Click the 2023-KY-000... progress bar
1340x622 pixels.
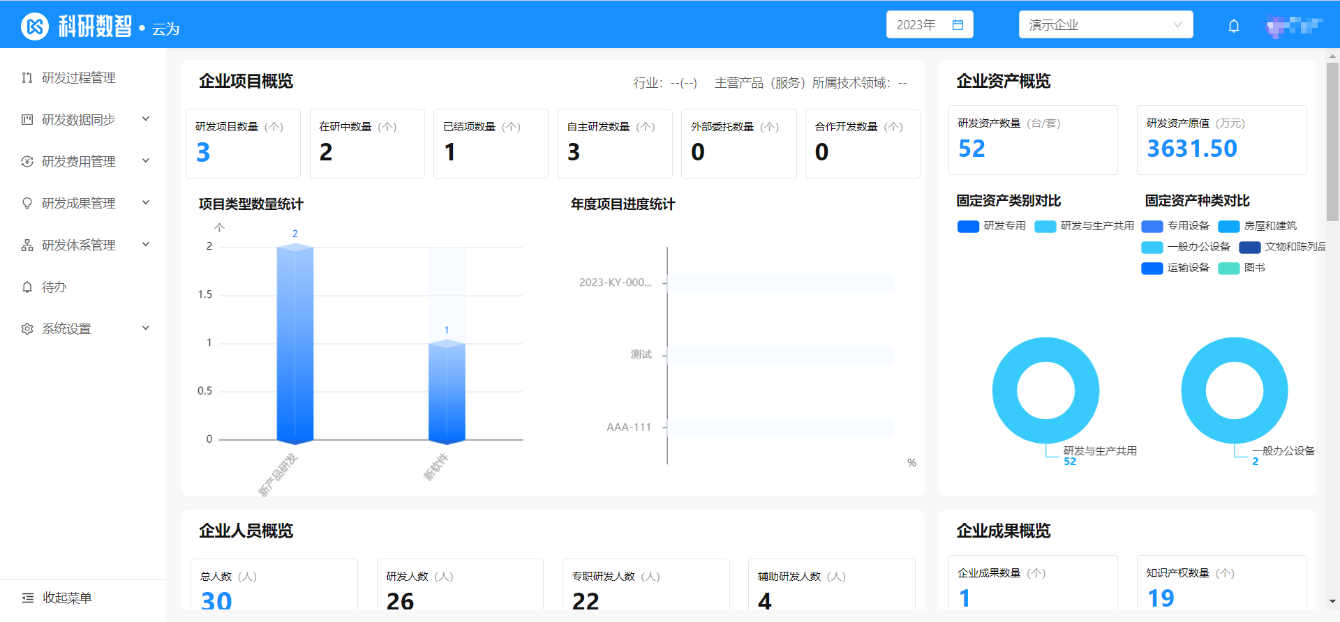pyautogui.click(x=780, y=283)
